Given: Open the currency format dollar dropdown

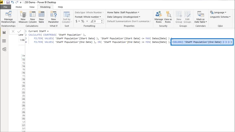Looking at the screenshot, I should 77,21.
